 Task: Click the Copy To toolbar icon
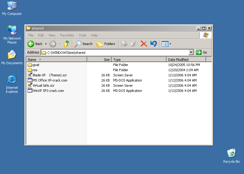[x=134, y=44]
